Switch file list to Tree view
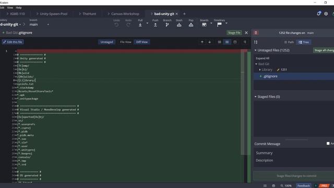 (304, 42)
